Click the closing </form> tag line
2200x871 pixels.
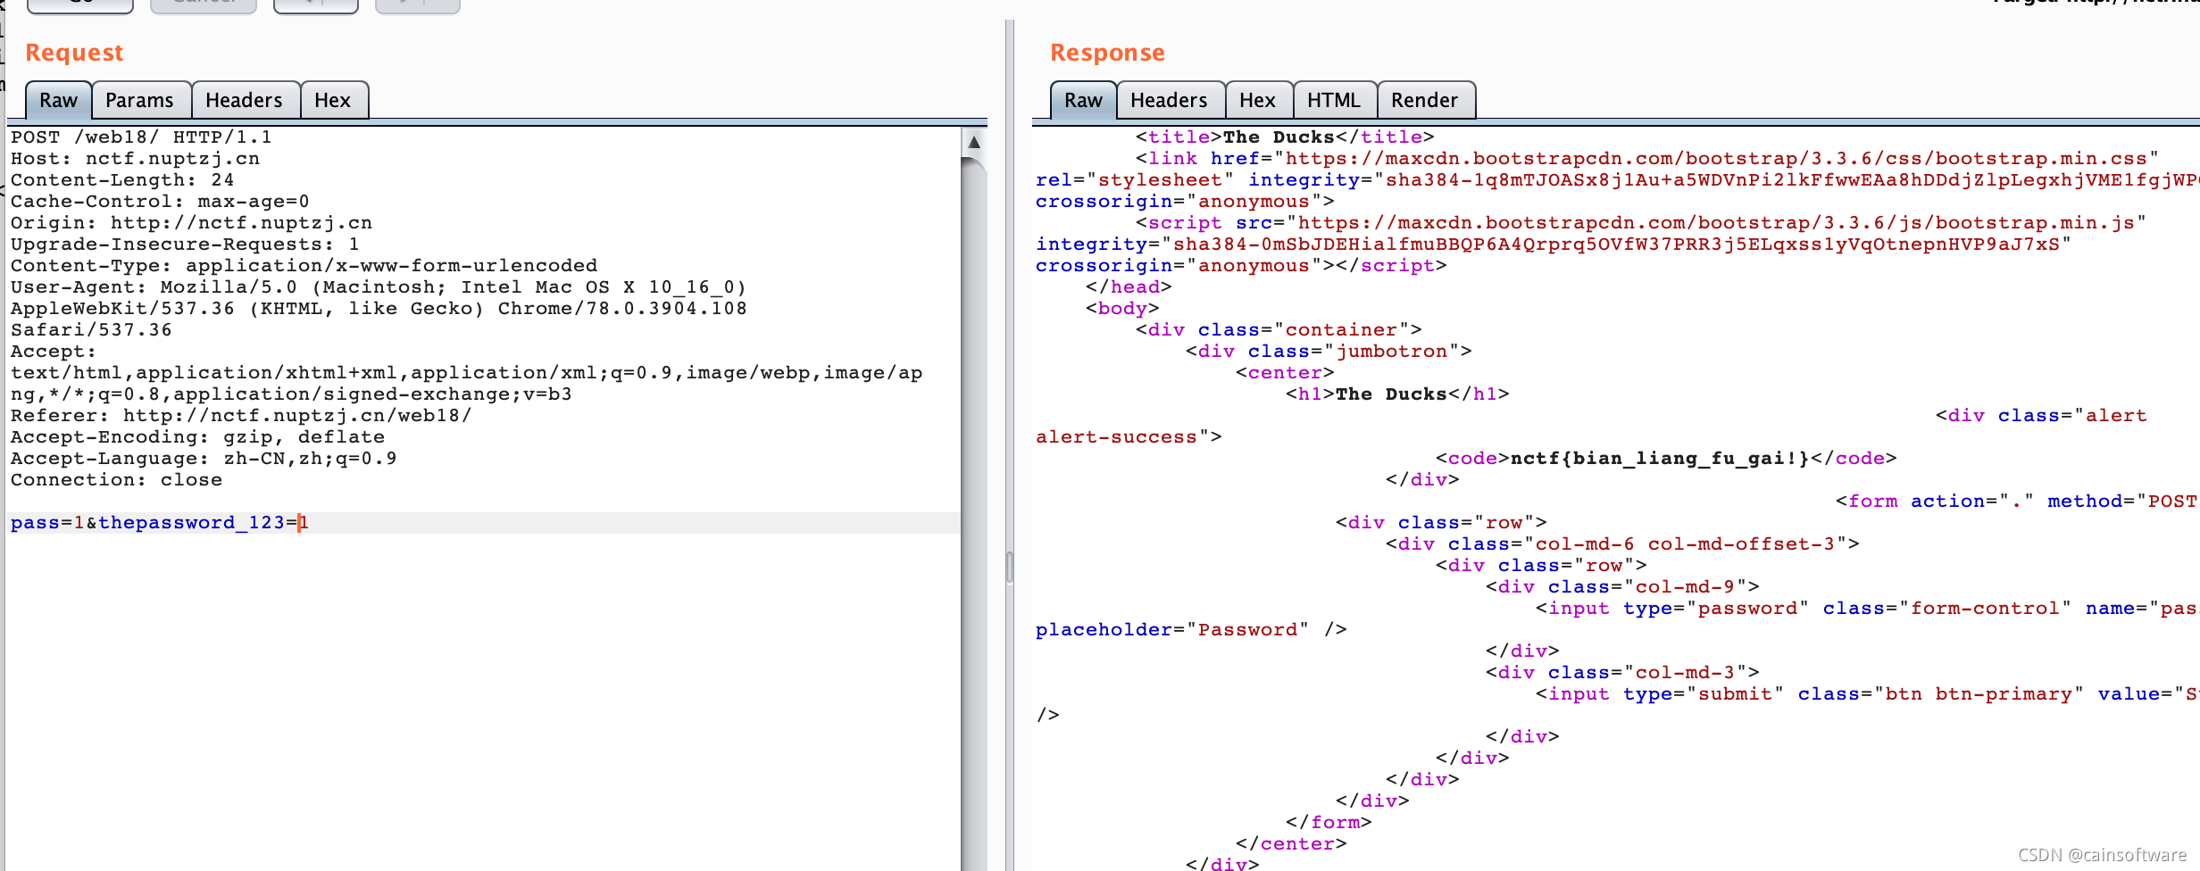pos(1329,823)
